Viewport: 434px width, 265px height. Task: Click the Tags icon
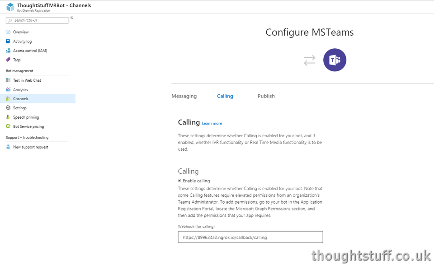[x=8, y=60]
